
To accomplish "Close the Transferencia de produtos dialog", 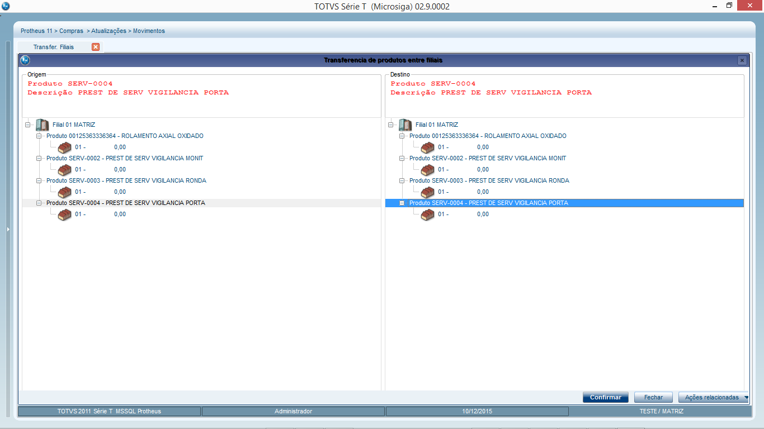I will [x=742, y=60].
